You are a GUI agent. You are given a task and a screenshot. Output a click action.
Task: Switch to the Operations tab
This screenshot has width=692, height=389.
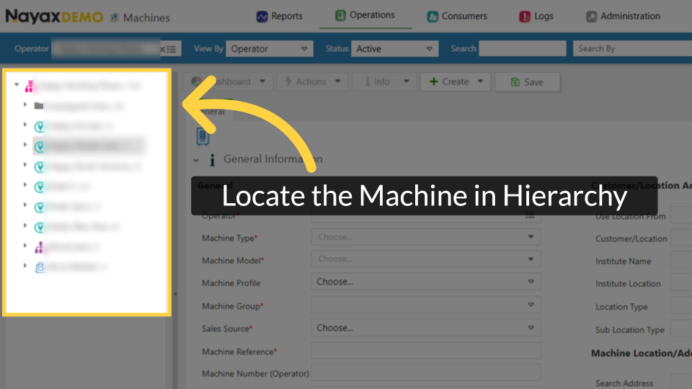tap(365, 15)
